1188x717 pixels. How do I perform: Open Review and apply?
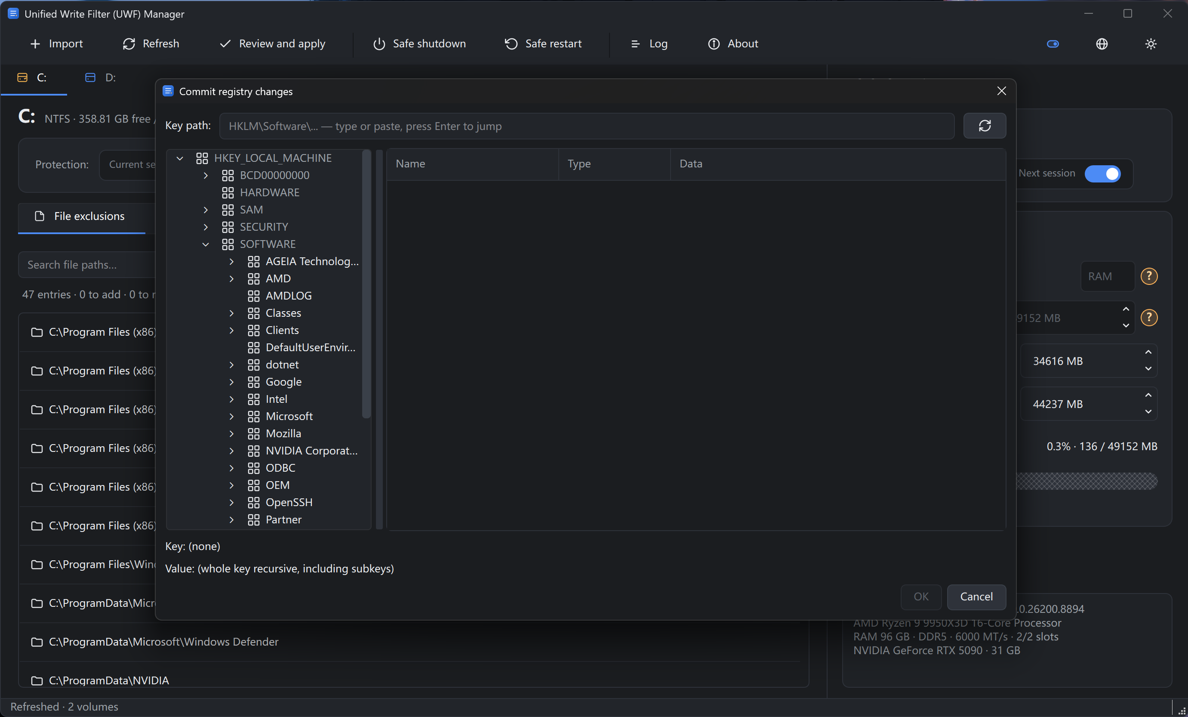coord(272,44)
